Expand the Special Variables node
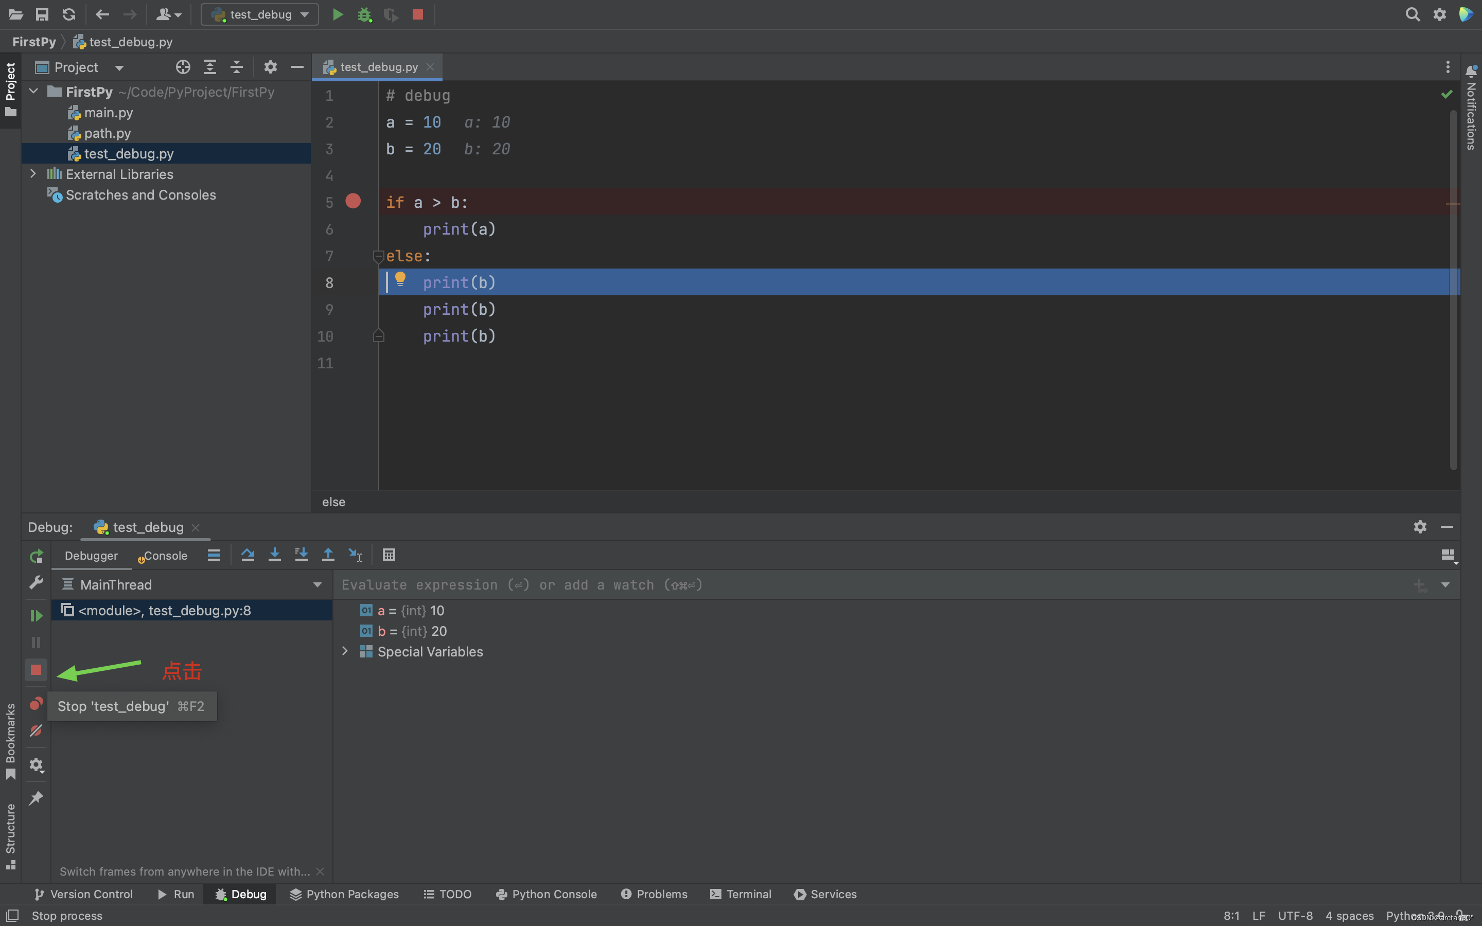The width and height of the screenshot is (1482, 926). pos(345,651)
